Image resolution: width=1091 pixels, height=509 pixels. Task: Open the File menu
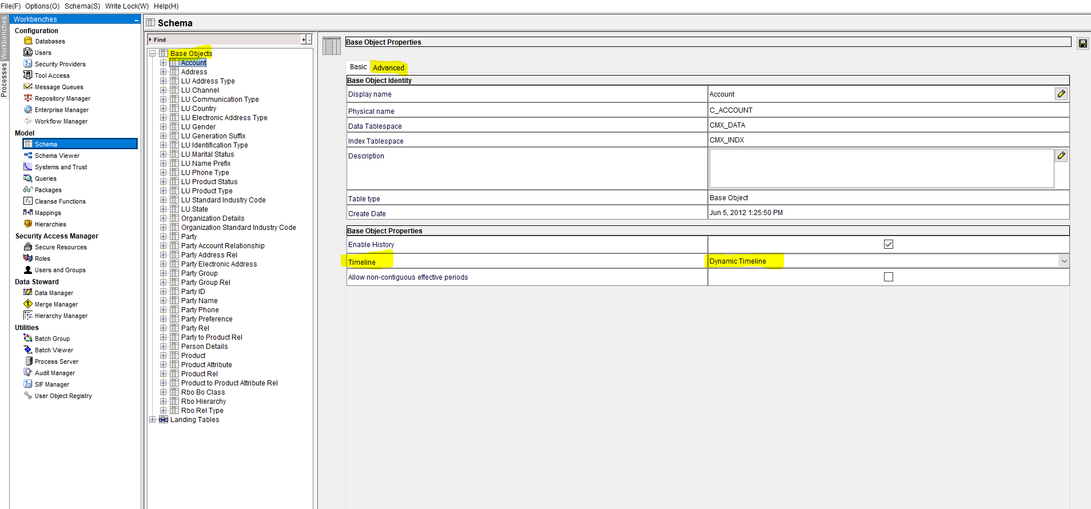point(10,6)
